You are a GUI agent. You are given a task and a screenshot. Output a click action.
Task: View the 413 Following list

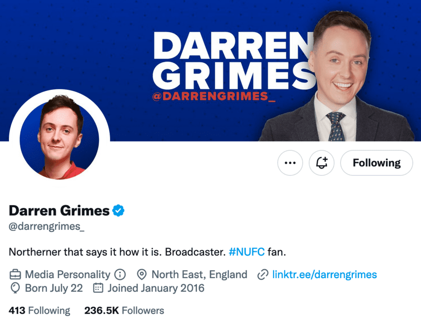click(39, 310)
